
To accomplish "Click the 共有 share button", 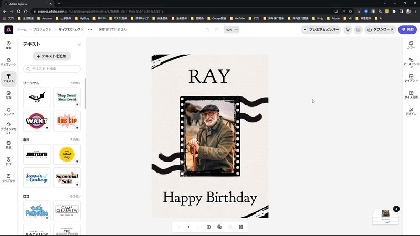I will pos(407,30).
